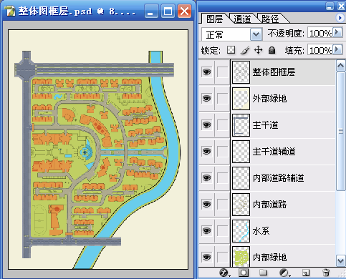This screenshot has width=346, height=279.
Task: Select layer named 内部道路辅道
Action: coord(278,178)
